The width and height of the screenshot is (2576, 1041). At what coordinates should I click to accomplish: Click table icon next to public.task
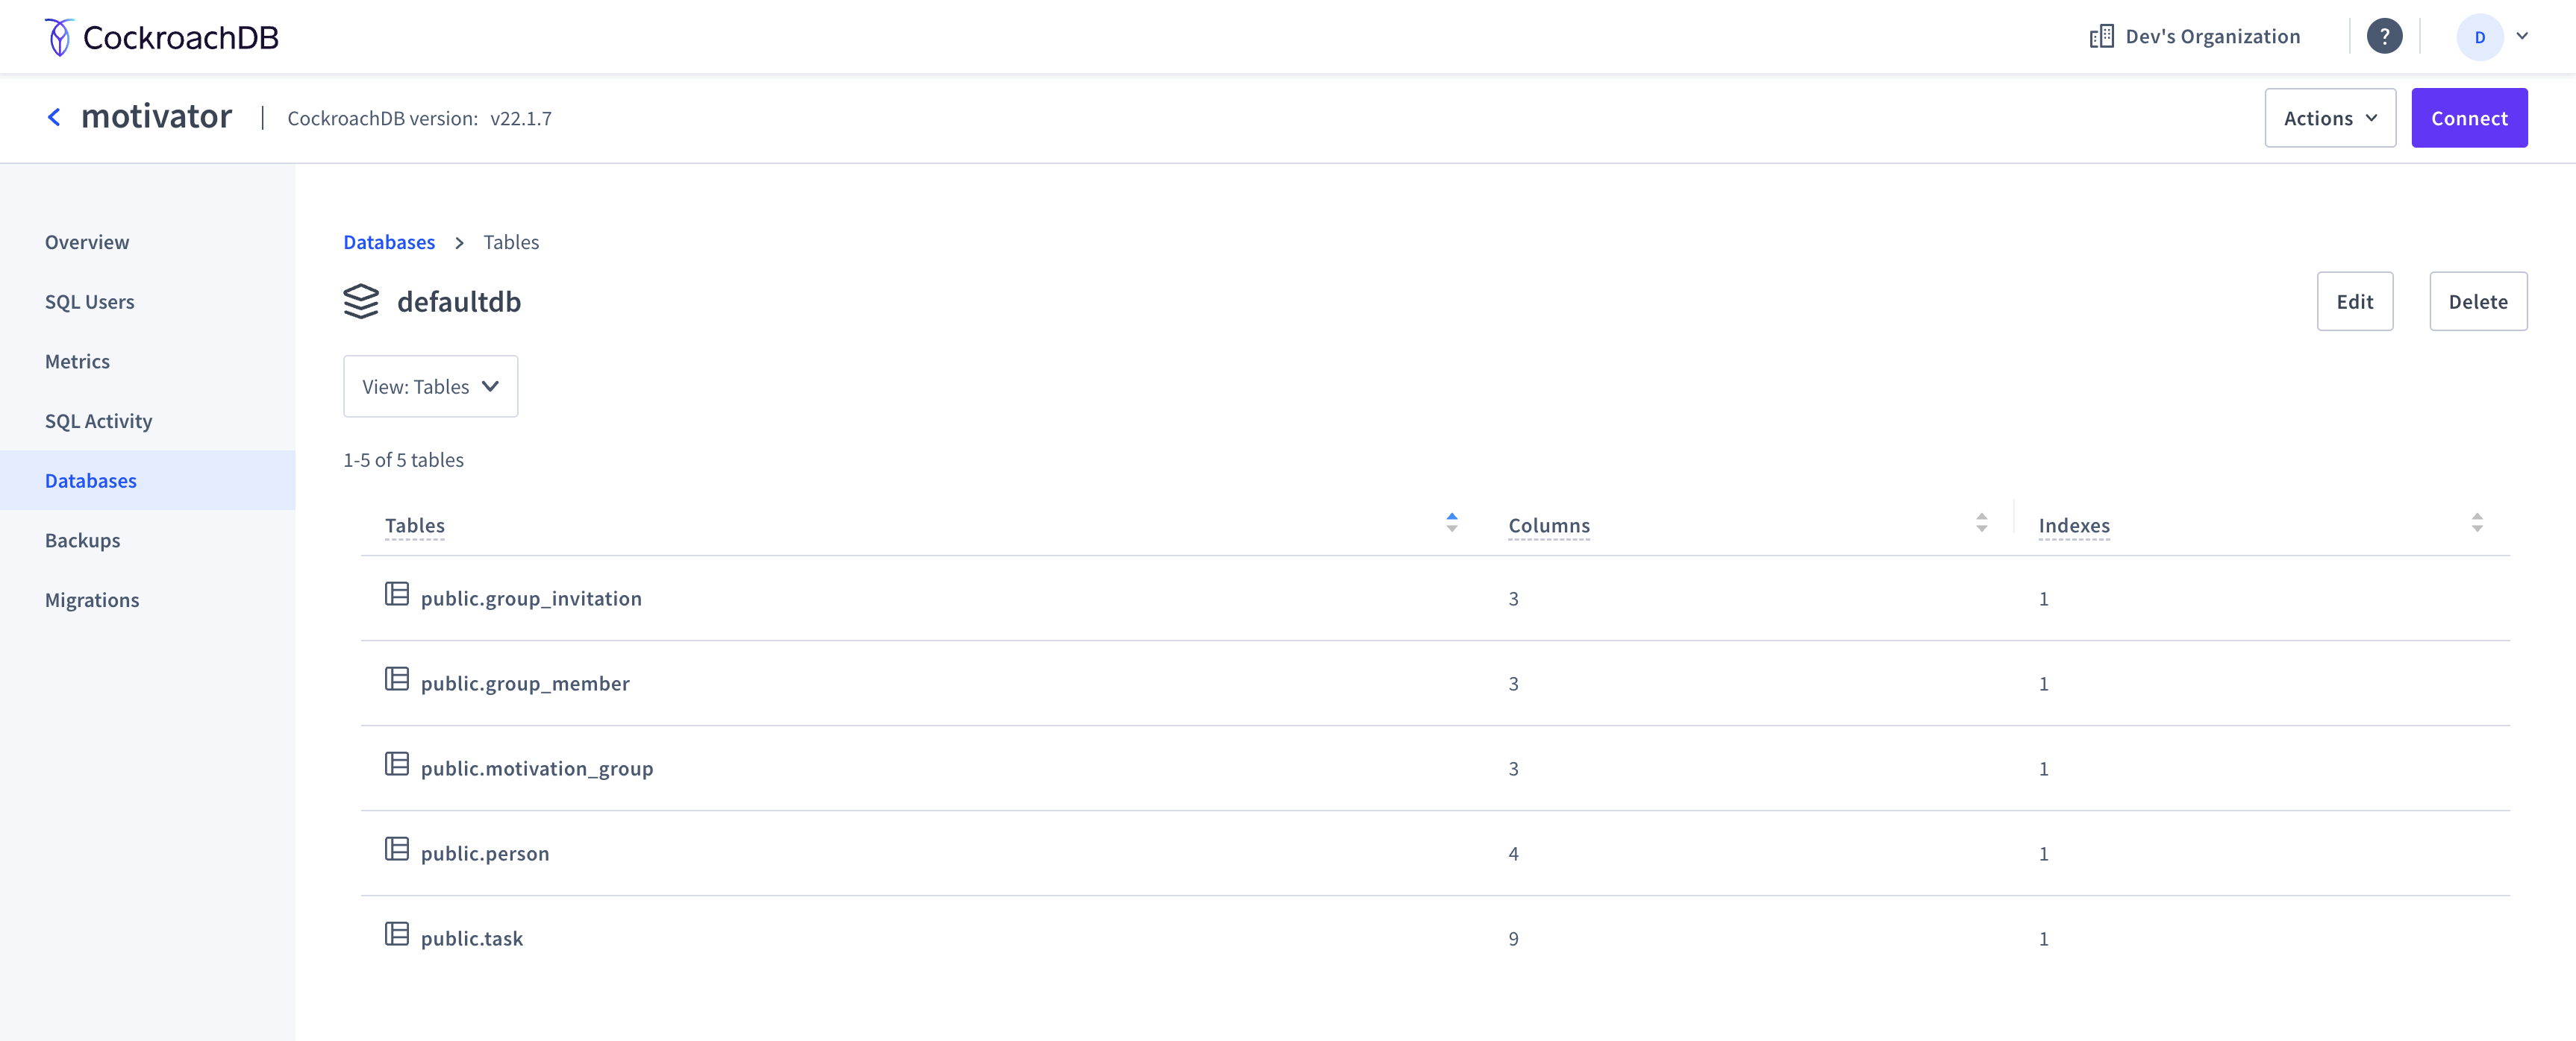pyautogui.click(x=397, y=935)
